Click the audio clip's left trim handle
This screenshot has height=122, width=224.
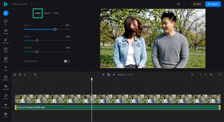16,107
